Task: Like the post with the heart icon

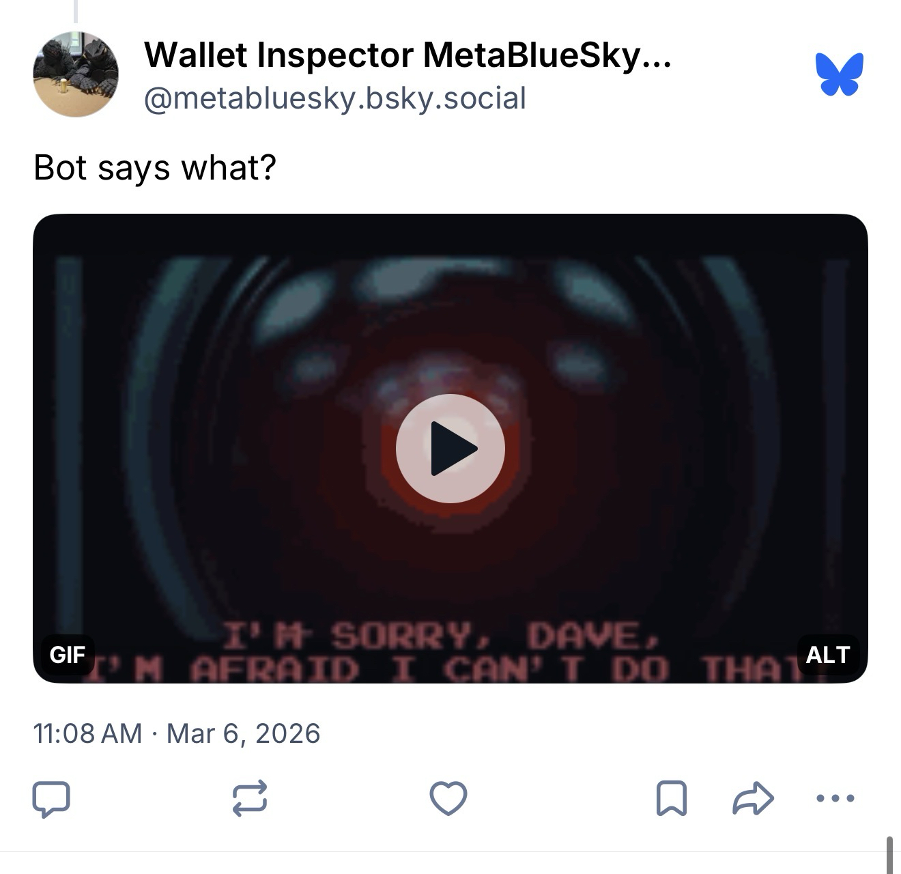Action: pyautogui.click(x=448, y=798)
